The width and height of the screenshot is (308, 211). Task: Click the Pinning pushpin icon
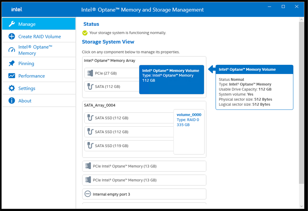point(11,64)
